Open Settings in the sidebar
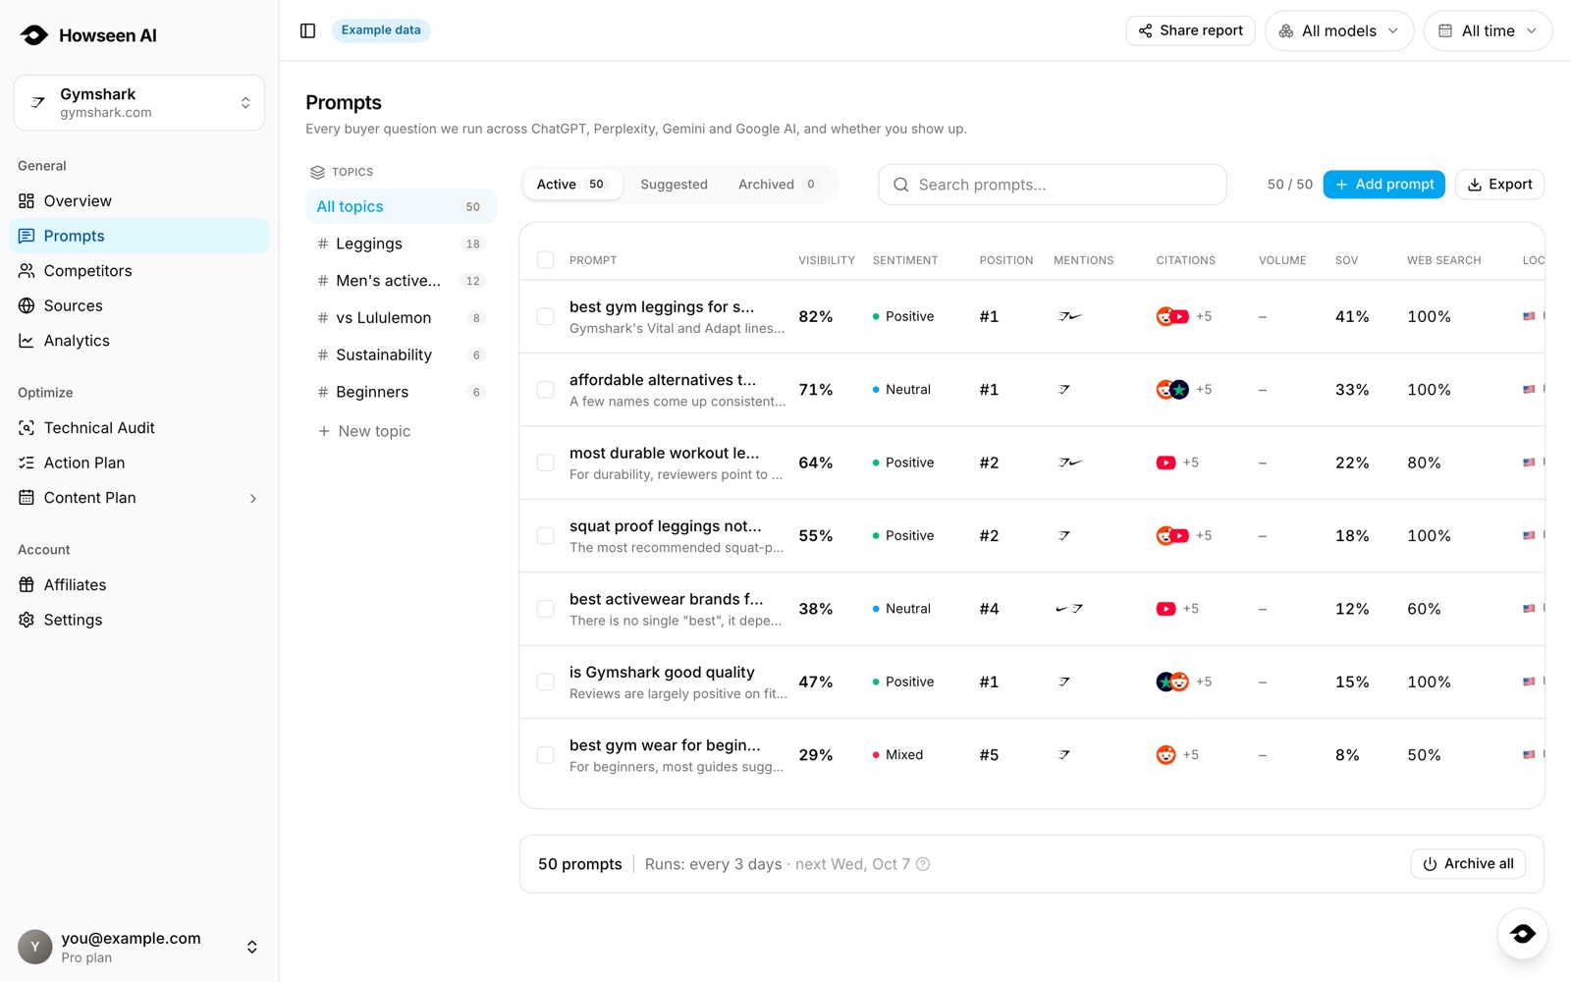Screen dimensions: 1571x982 139,620
